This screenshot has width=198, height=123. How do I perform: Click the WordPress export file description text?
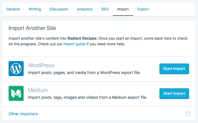pyautogui.click(x=84, y=73)
